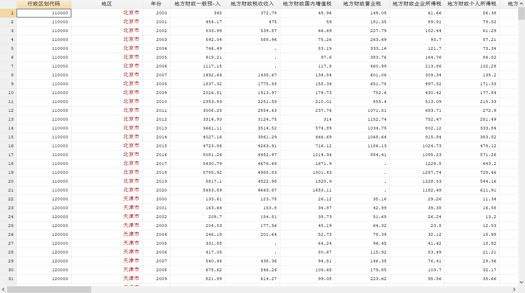Click the cell showing 1024.73
Screen dimensions: 525x293
point(417,146)
